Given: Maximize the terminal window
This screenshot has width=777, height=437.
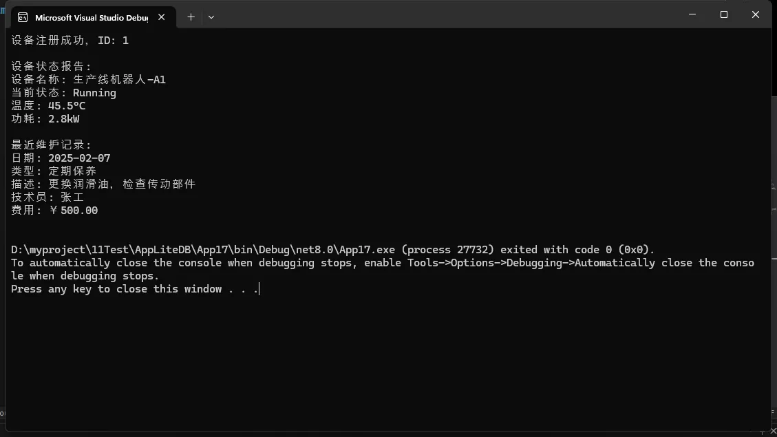Looking at the screenshot, I should point(724,14).
